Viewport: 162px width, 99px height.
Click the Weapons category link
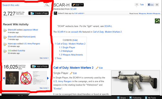pos(142,13)
